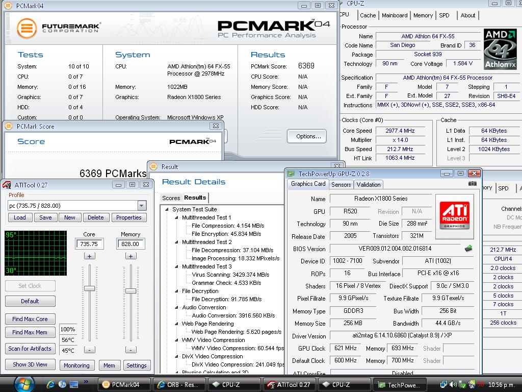522x392 pixels.
Task: Open the Memory tab in CPU-Z
Action: (x=423, y=15)
